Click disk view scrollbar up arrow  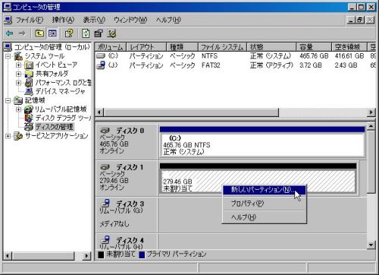[x=371, y=126]
